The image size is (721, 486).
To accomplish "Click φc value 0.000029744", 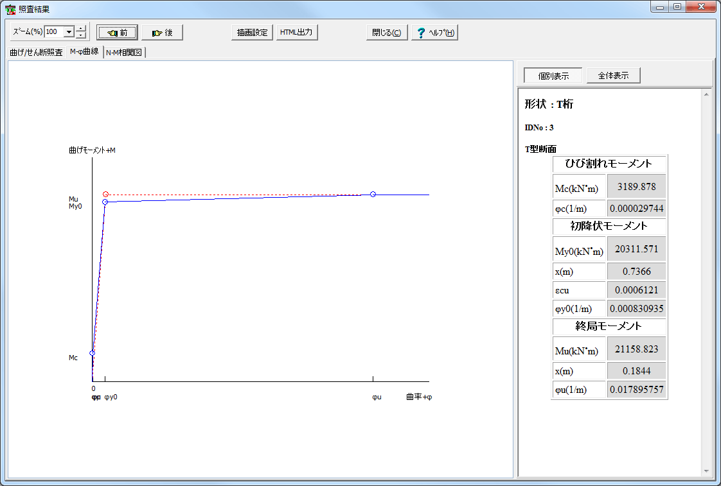I will pyautogui.click(x=636, y=209).
